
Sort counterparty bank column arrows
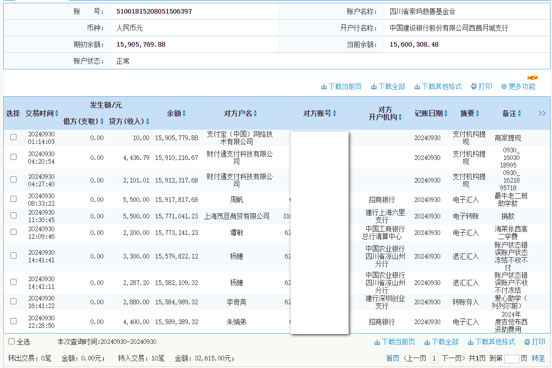click(400, 117)
